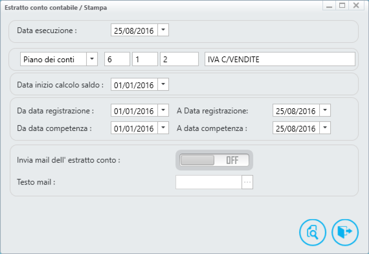
Task: Click the IVA C/VENDITE description field
Action: click(x=280, y=59)
